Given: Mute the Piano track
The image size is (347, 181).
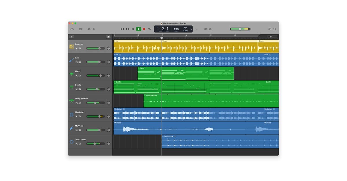Looking at the screenshot, I should pos(77,76).
